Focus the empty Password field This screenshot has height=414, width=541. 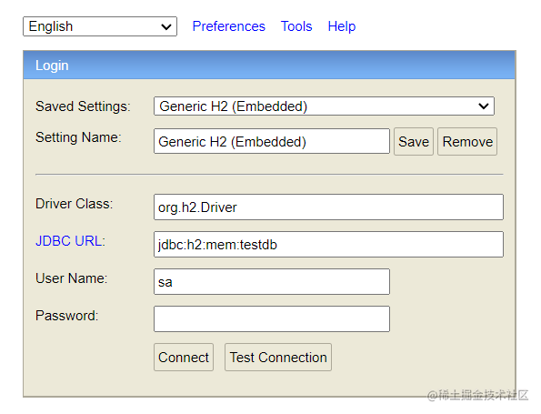coord(272,318)
